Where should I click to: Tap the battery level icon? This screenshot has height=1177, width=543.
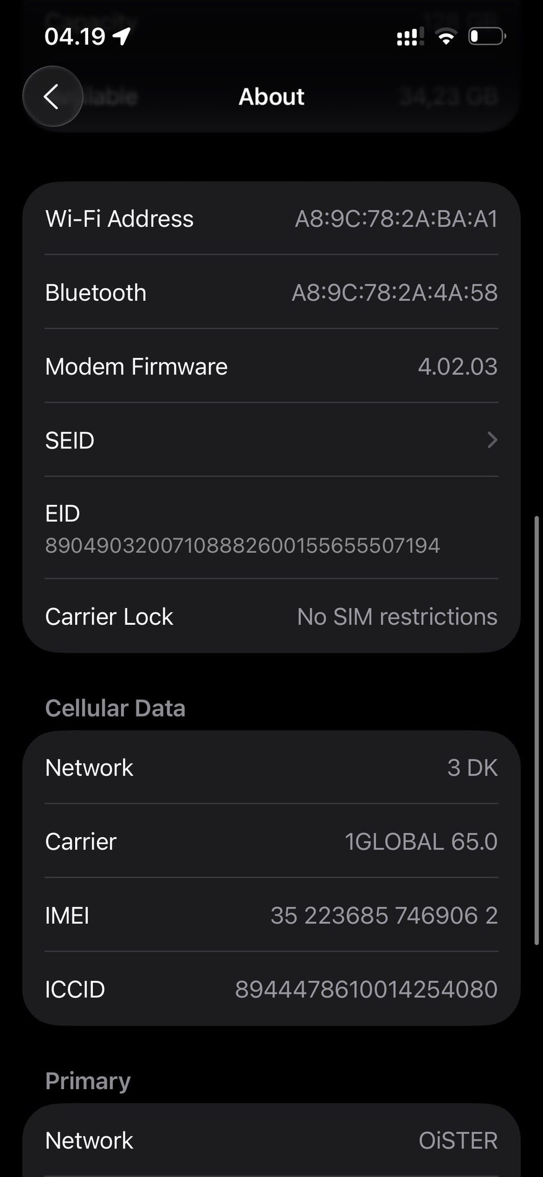pyautogui.click(x=486, y=37)
